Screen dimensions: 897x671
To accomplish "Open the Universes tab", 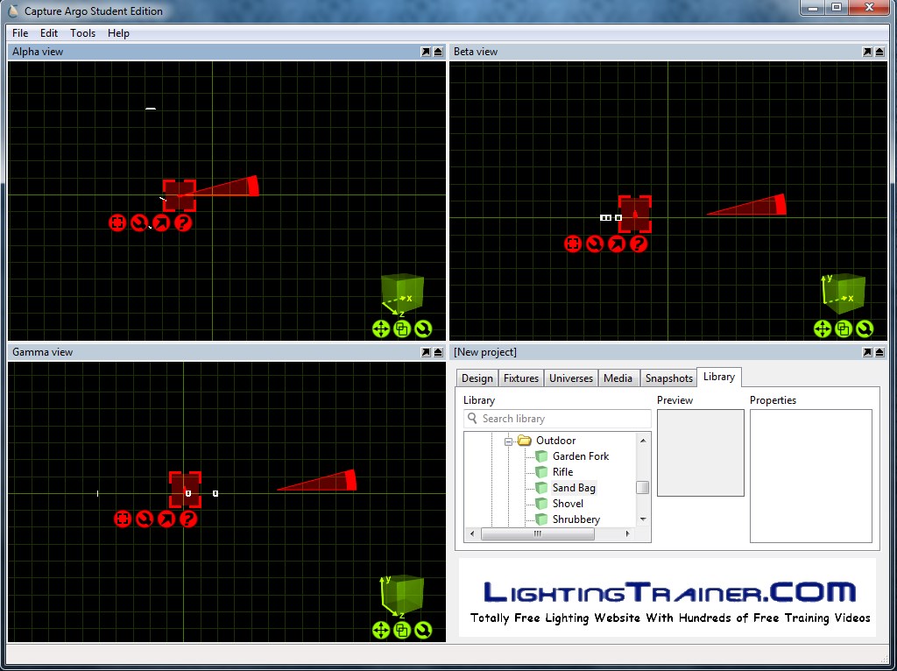I will click(x=570, y=378).
